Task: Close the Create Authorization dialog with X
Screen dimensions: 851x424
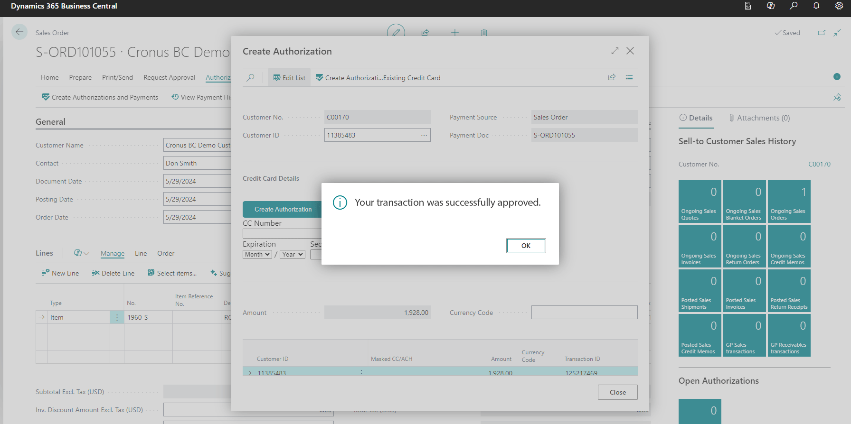Action: click(x=630, y=51)
